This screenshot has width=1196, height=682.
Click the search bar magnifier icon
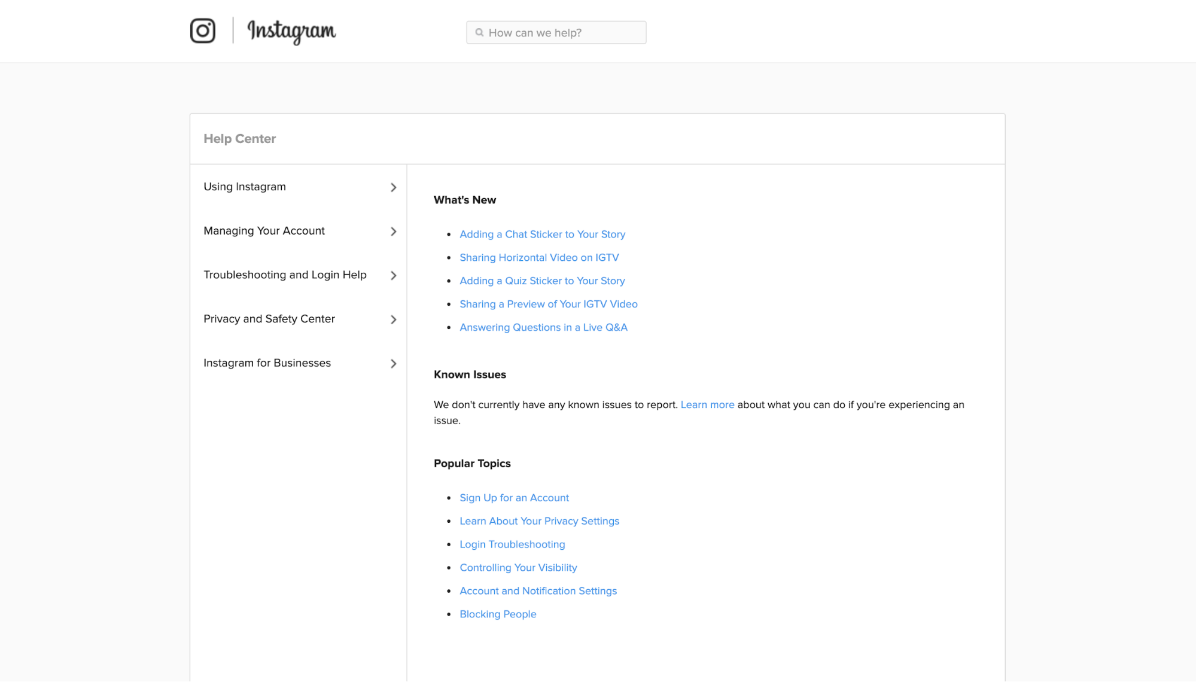480,33
